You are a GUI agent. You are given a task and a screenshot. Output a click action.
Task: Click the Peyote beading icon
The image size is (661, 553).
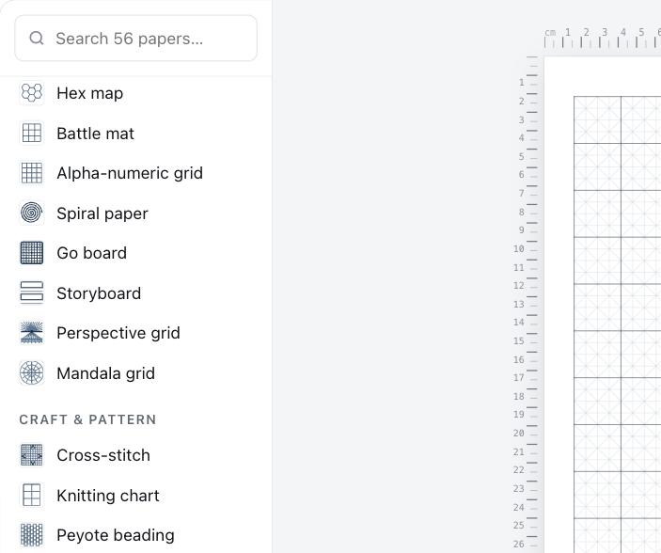tap(32, 535)
